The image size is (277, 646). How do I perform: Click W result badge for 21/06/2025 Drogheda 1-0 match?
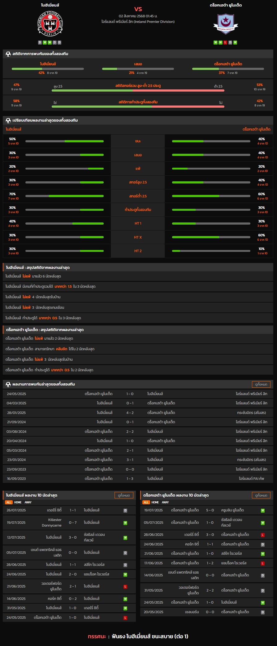click(x=263, y=554)
